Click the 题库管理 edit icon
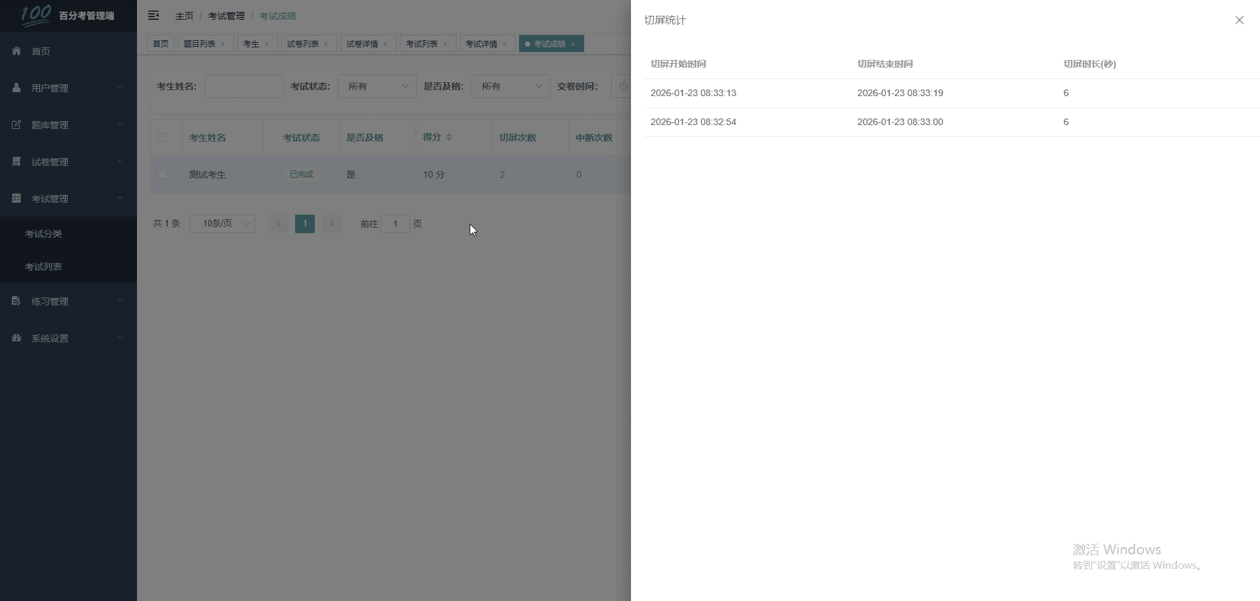This screenshot has height=601, width=1260. coord(16,124)
